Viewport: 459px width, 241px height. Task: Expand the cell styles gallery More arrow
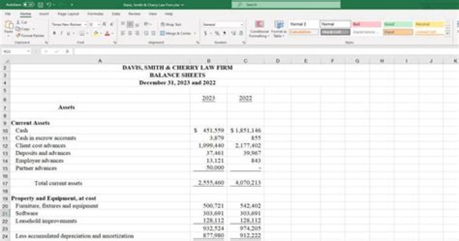[x=448, y=34]
